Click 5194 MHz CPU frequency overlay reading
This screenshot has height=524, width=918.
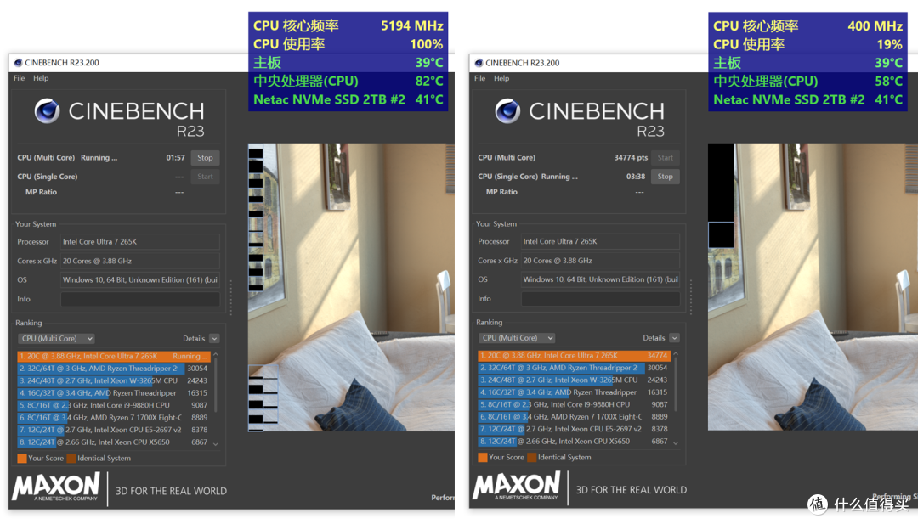click(411, 25)
